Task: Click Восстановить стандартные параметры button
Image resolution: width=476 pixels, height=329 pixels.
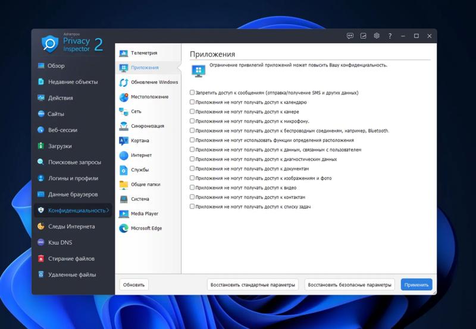Action: [x=252, y=285]
